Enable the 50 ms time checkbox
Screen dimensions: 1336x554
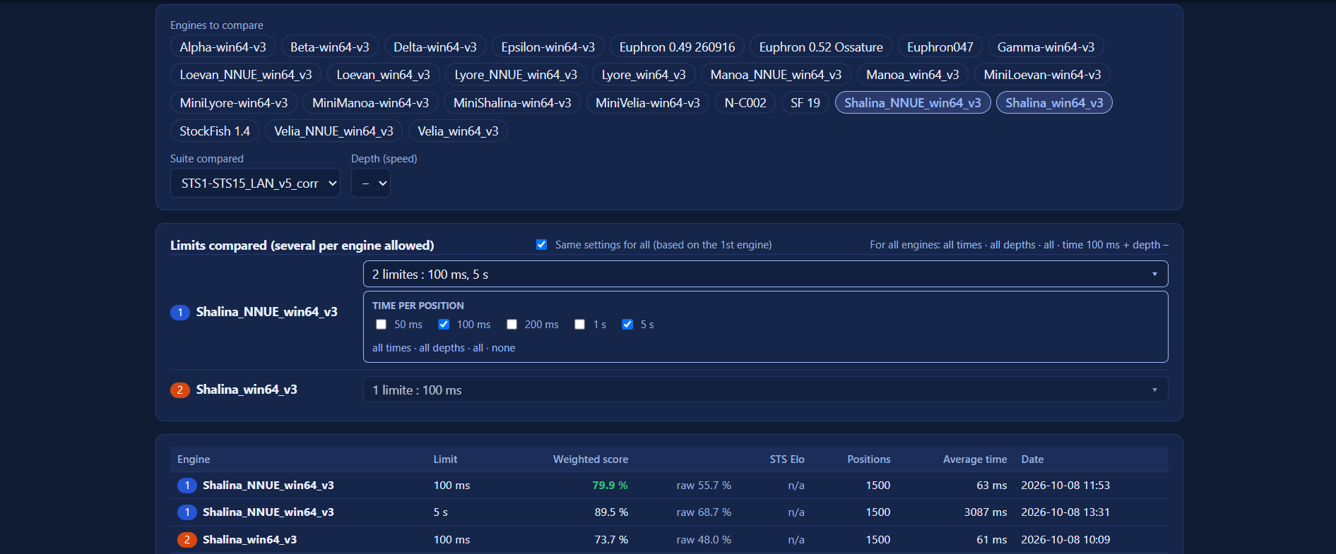[382, 325]
